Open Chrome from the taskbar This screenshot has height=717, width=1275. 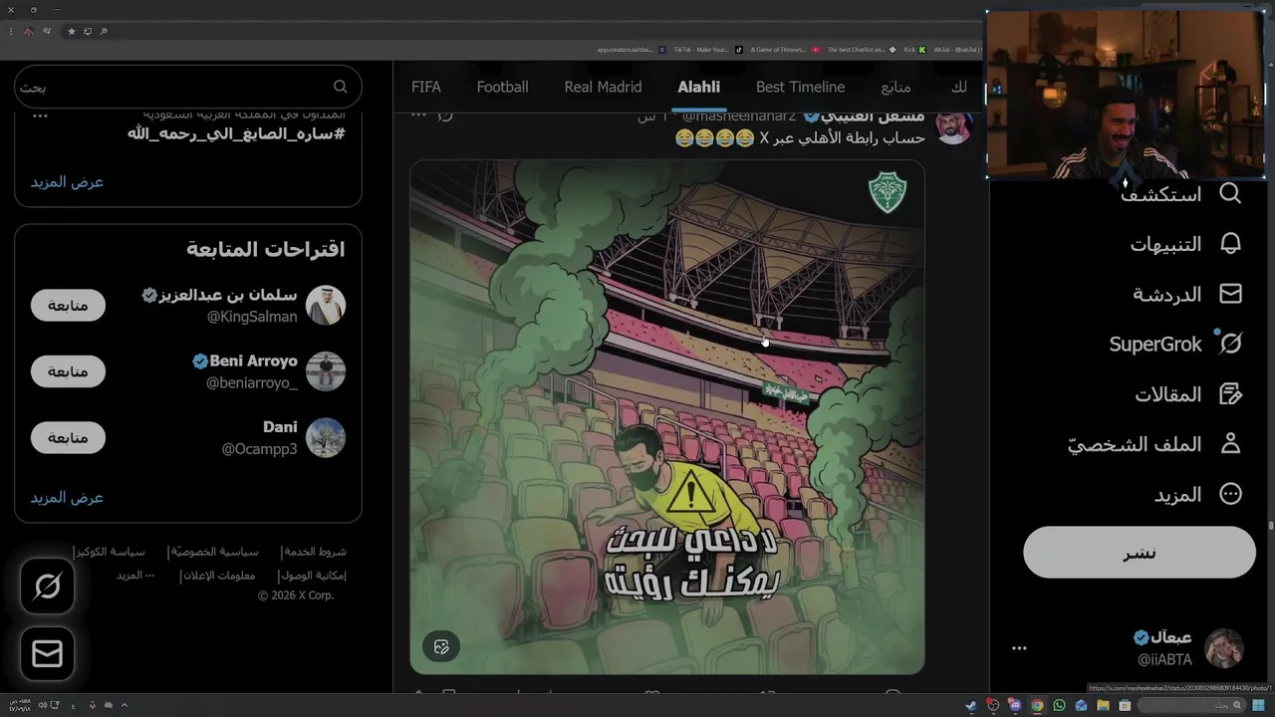1037,705
